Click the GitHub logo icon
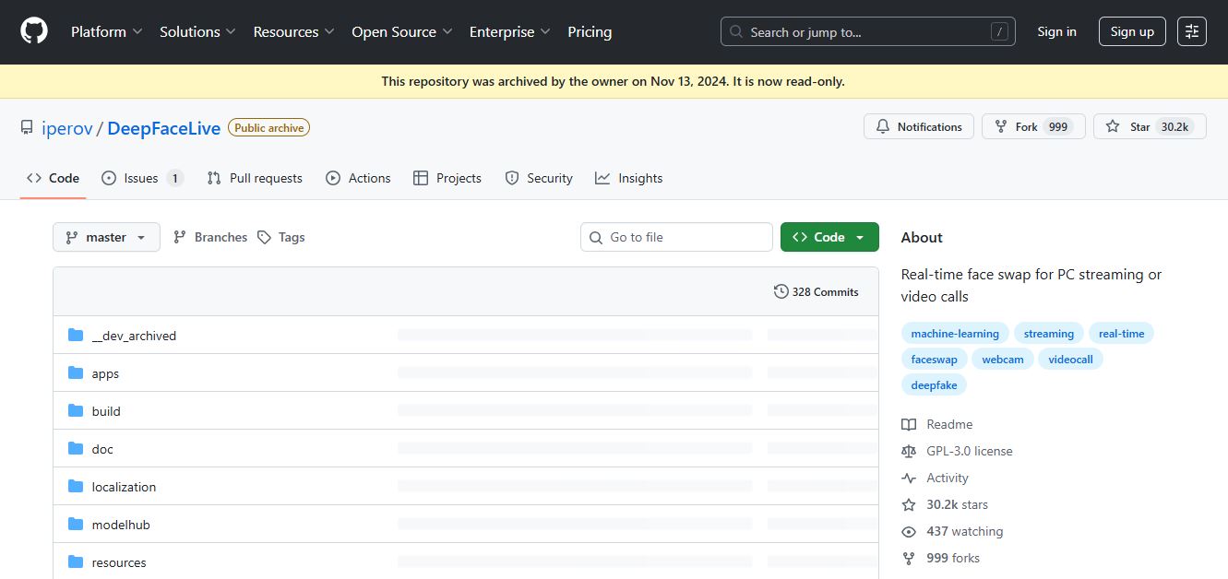1228x579 pixels. pyautogui.click(x=34, y=31)
